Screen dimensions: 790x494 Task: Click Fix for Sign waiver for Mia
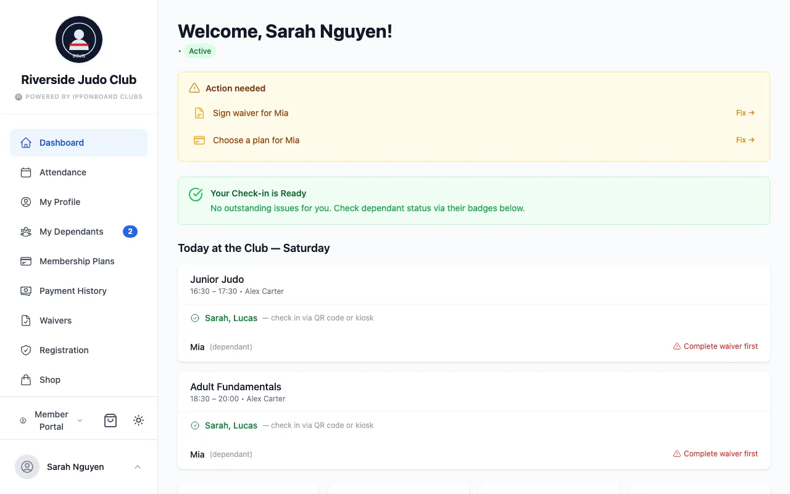point(746,113)
